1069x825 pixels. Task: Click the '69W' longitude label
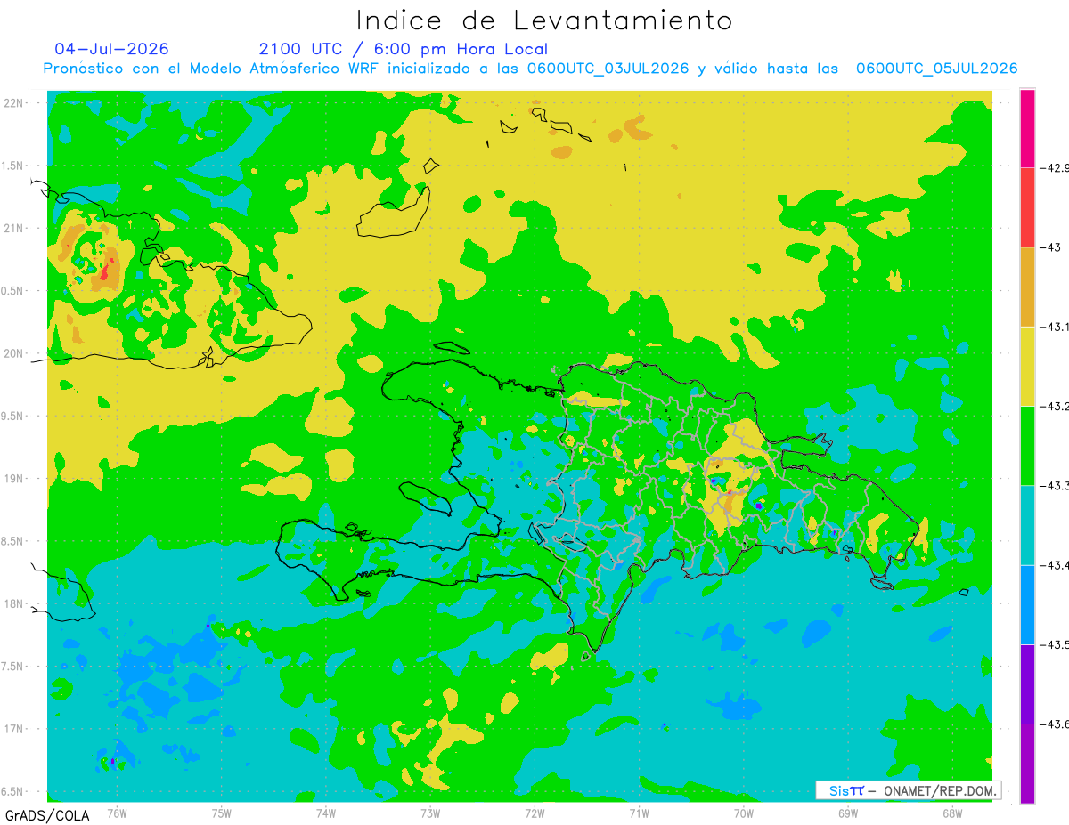coord(848,813)
